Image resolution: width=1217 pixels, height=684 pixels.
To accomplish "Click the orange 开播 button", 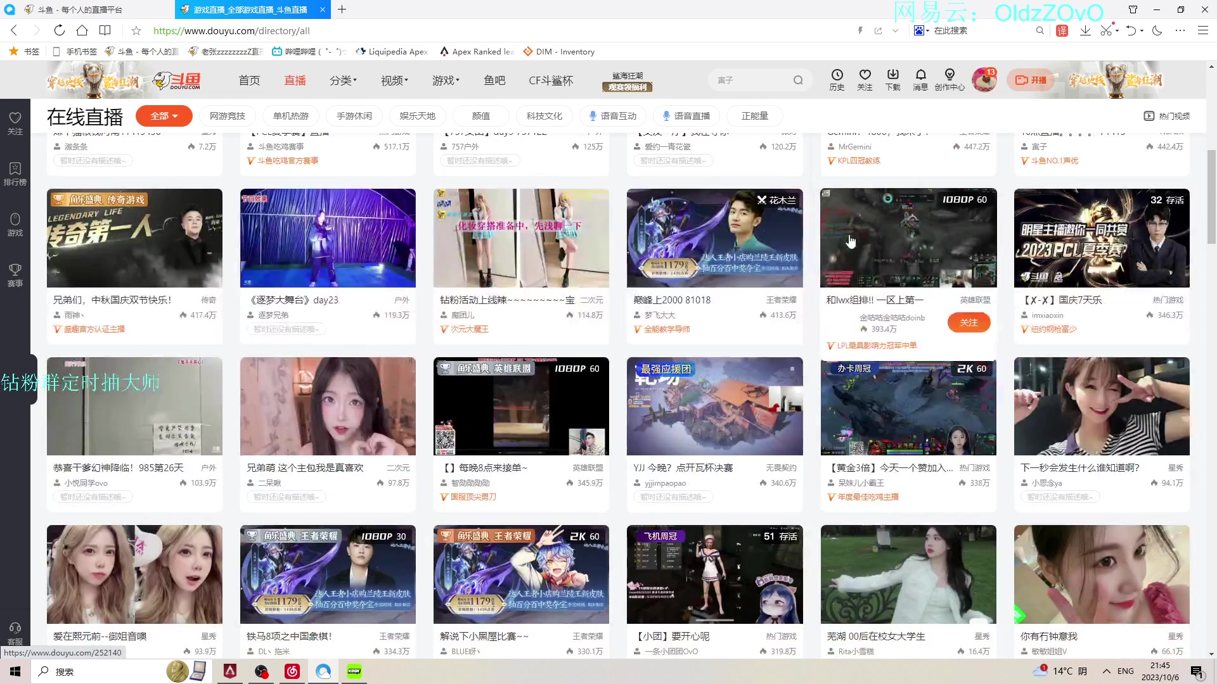I will tap(1031, 80).
